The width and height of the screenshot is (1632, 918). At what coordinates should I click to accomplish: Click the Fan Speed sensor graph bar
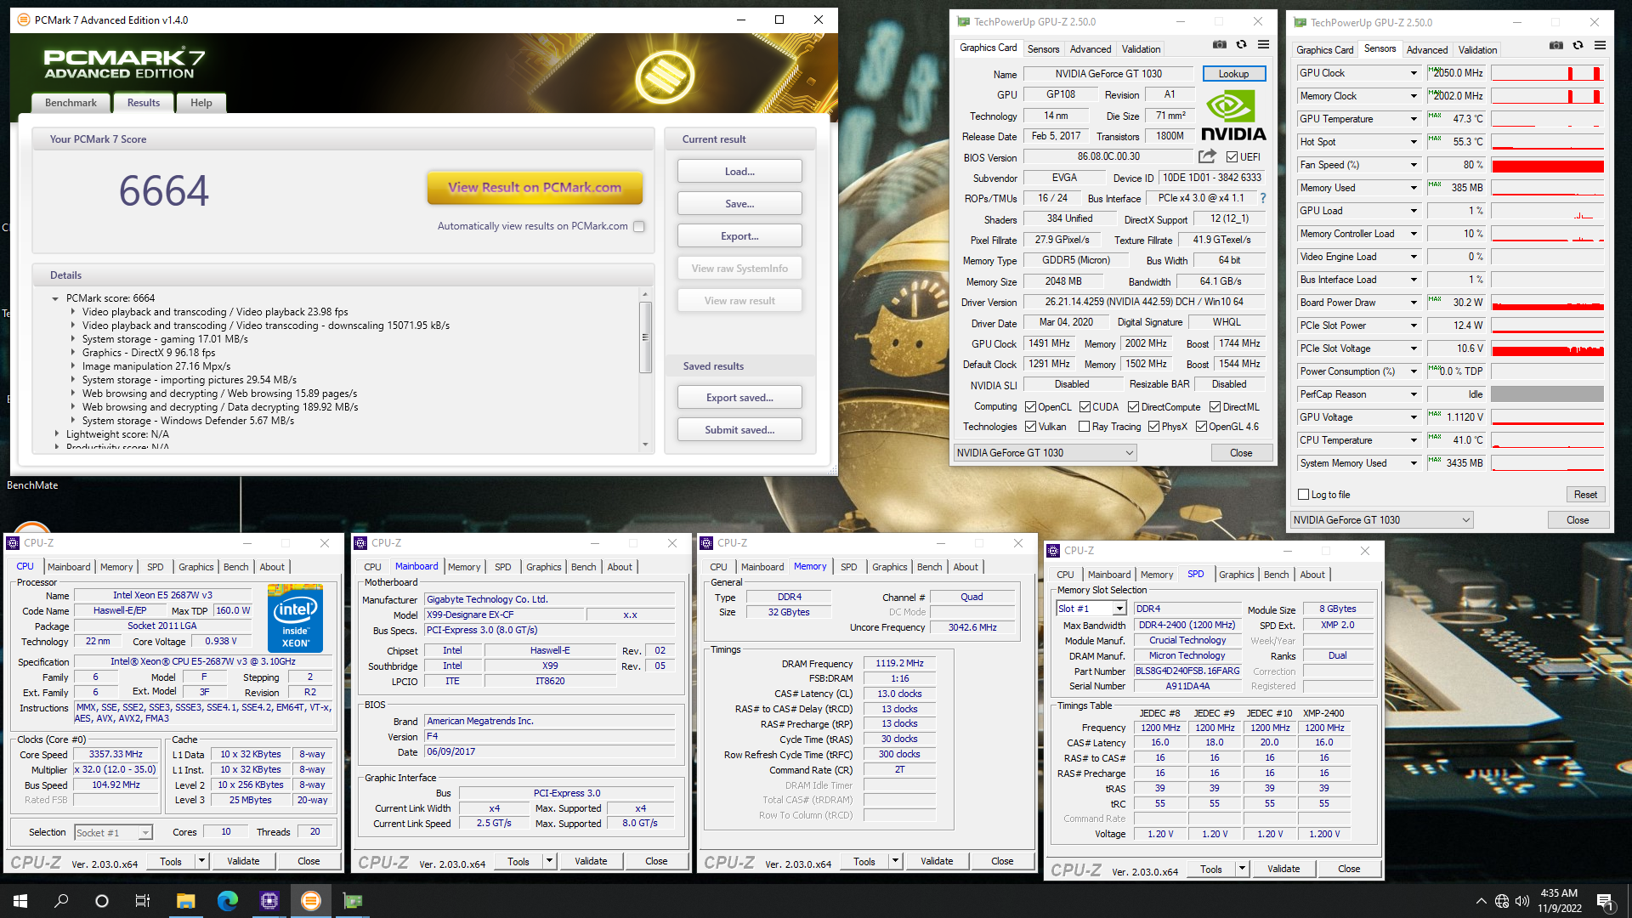point(1547,165)
